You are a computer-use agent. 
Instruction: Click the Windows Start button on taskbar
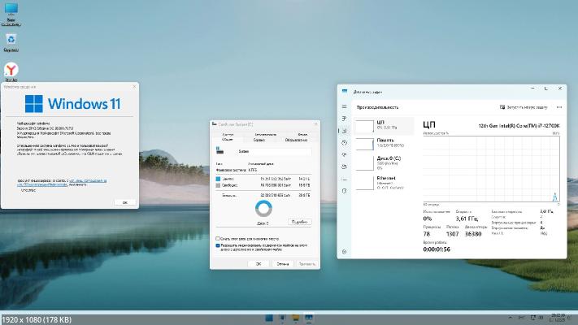click(269, 318)
